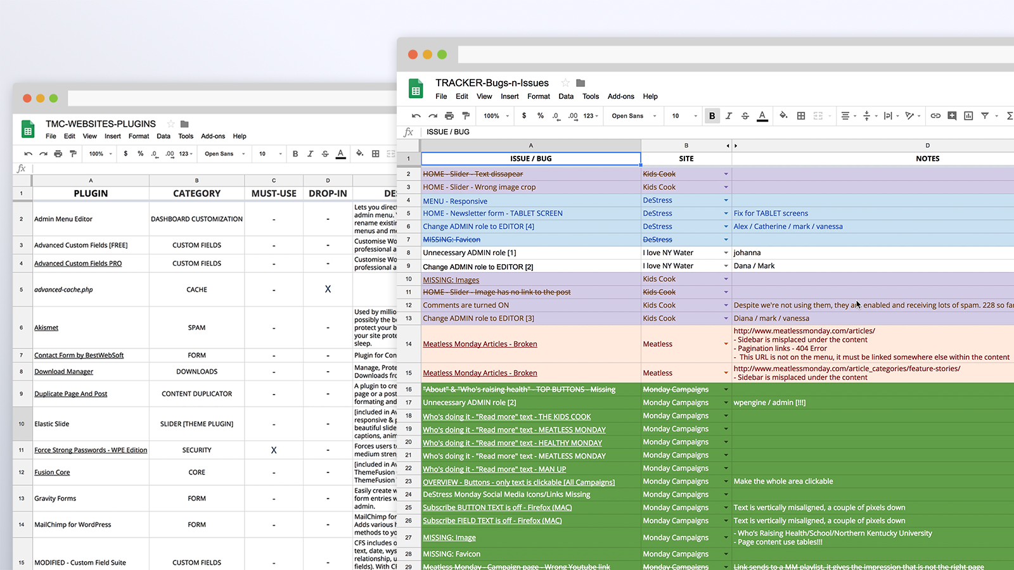The height and width of the screenshot is (570, 1014).
Task: Toggle Strikethrough formatting
Action: pos(745,116)
